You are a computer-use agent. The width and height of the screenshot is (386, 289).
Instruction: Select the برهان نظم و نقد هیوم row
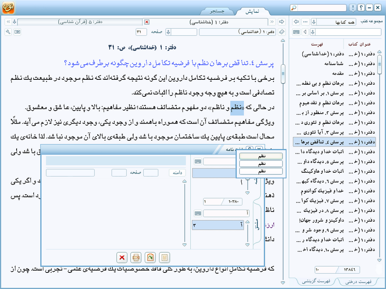334,103
